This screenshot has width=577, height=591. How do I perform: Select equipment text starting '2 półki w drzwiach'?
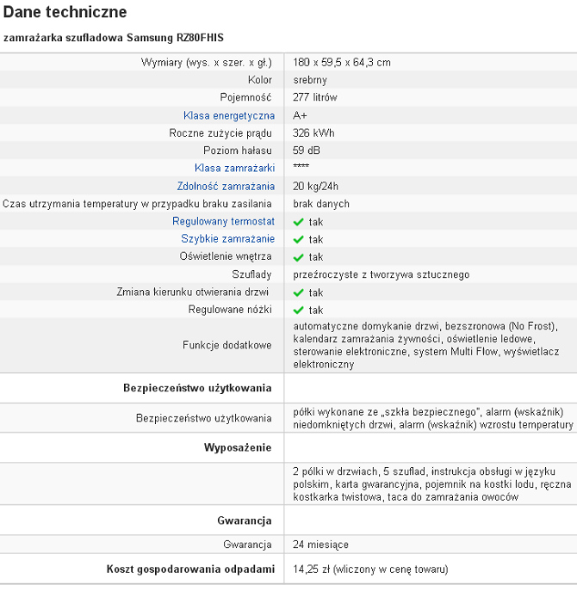[x=432, y=484]
